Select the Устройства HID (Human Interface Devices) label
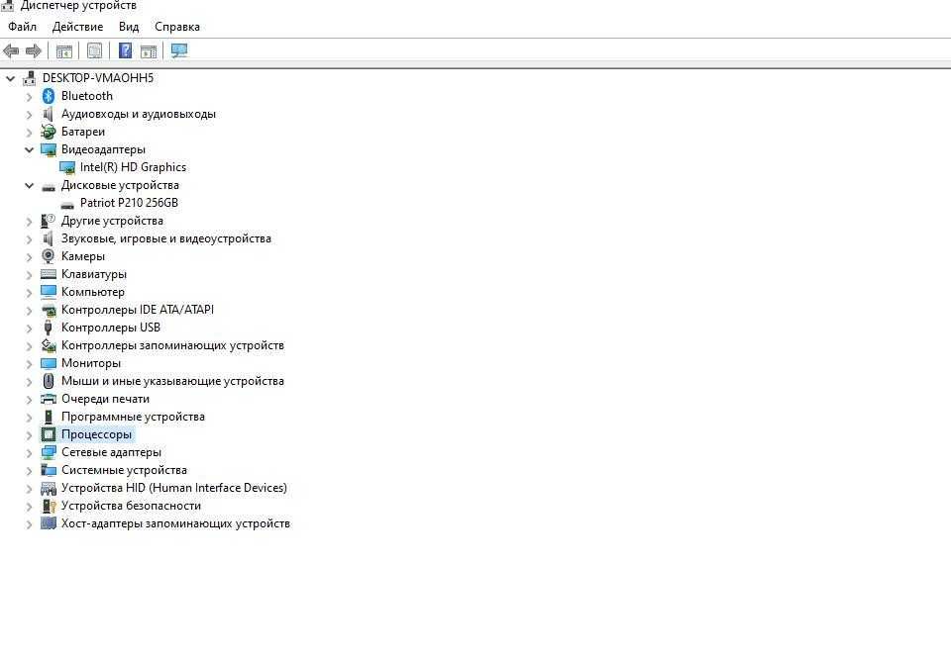This screenshot has width=951, height=660. point(174,488)
